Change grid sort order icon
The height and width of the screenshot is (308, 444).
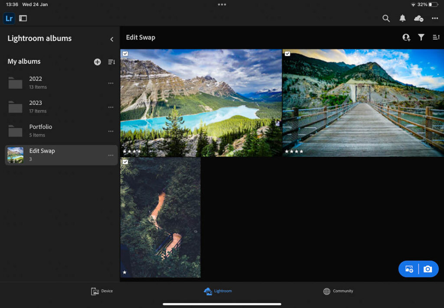436,37
